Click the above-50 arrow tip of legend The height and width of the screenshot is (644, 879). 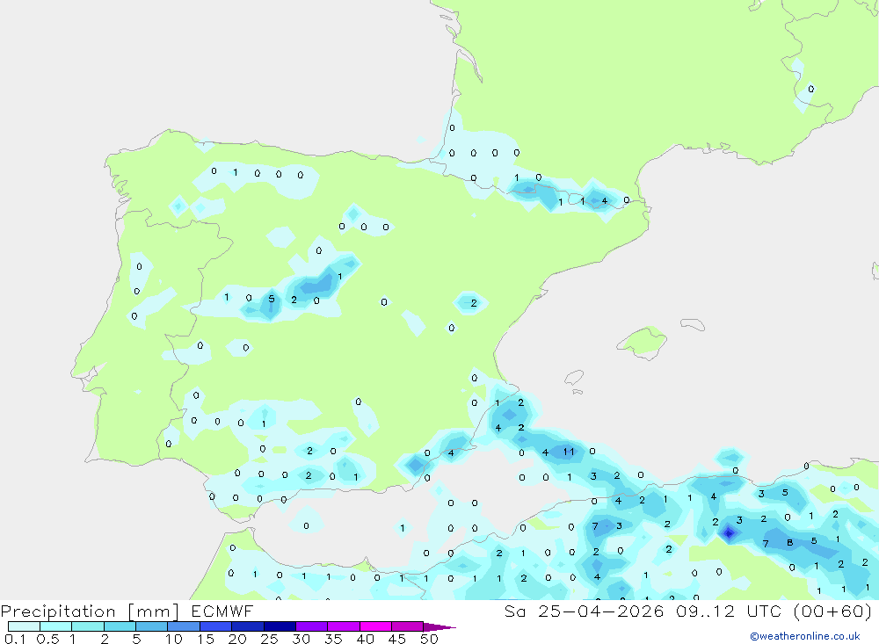(x=439, y=626)
